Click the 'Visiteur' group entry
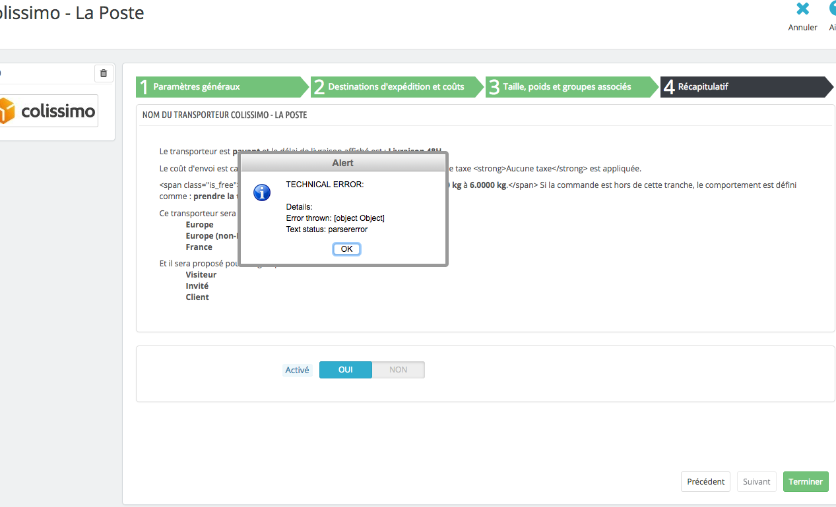Image resolution: width=836 pixels, height=507 pixels. [x=201, y=275]
